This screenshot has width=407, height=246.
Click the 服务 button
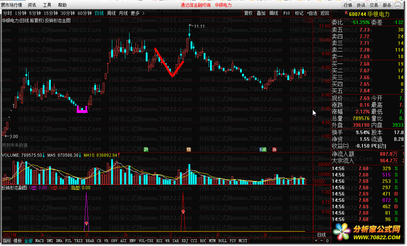click(387, 5)
